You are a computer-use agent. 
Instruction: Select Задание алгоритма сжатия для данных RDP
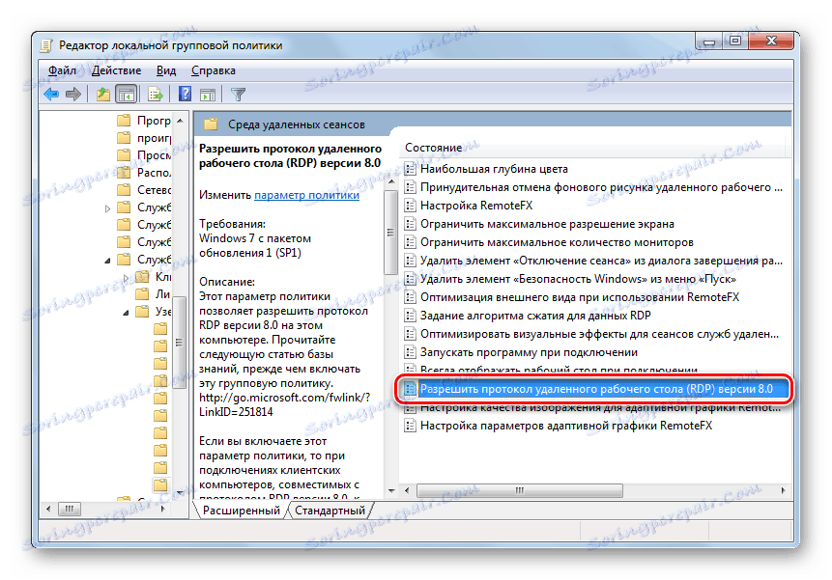[x=535, y=316]
